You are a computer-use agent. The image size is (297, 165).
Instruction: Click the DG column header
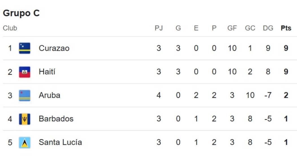[x=268, y=28]
